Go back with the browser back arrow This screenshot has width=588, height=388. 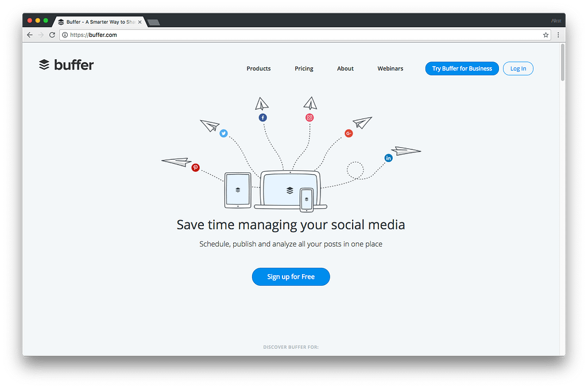tap(30, 35)
